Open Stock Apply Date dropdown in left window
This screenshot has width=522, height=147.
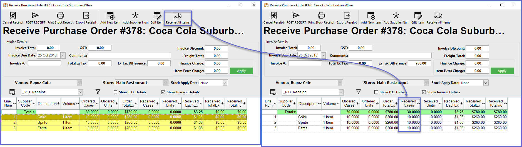click(x=225, y=83)
